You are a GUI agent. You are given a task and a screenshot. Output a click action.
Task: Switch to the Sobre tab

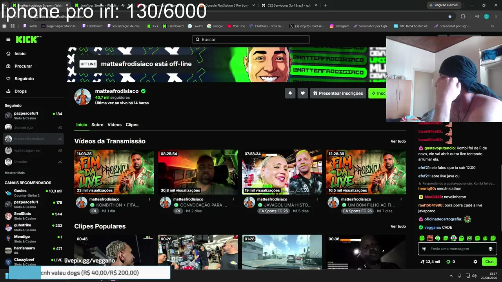click(97, 125)
